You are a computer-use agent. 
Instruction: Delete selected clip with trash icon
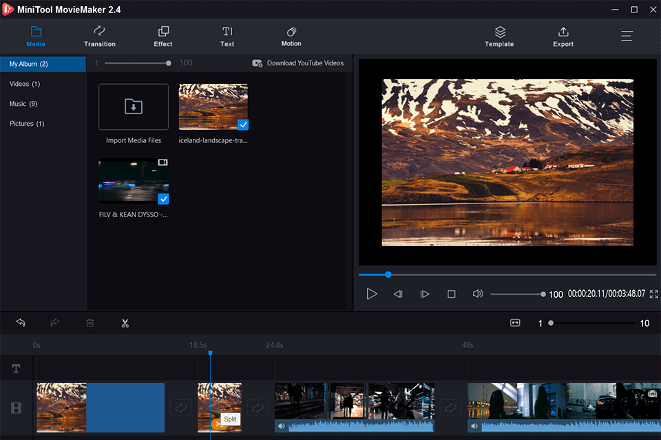click(90, 323)
